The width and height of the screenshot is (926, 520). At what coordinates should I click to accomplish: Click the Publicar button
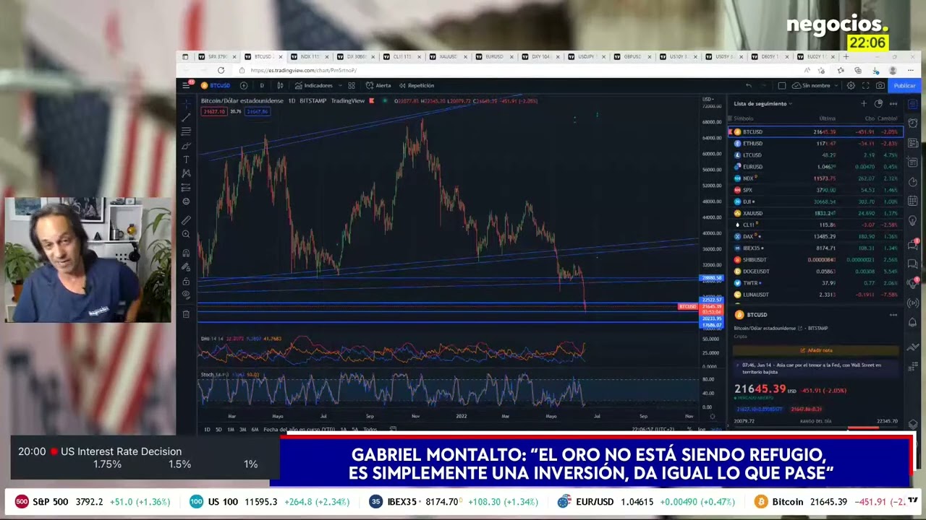click(x=904, y=85)
